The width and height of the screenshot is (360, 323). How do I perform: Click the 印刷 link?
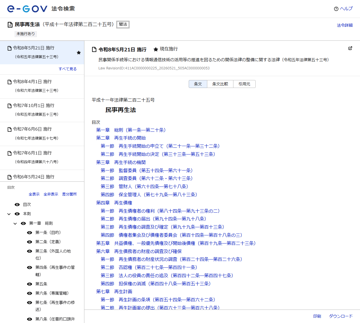317,316
